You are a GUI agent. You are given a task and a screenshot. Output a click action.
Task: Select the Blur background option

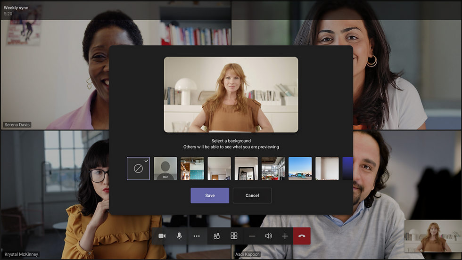coord(165,169)
